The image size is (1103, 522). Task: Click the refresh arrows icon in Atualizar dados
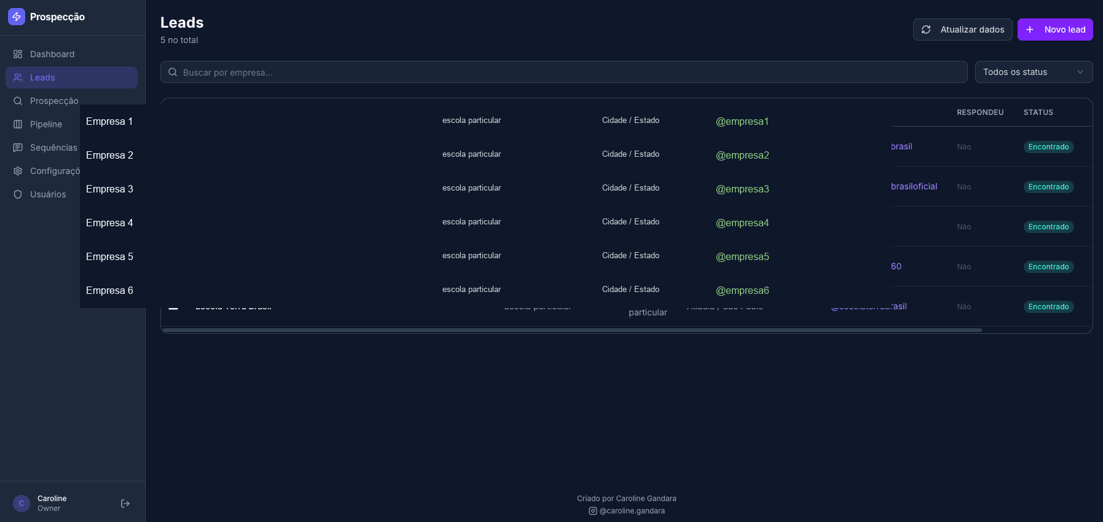(926, 30)
